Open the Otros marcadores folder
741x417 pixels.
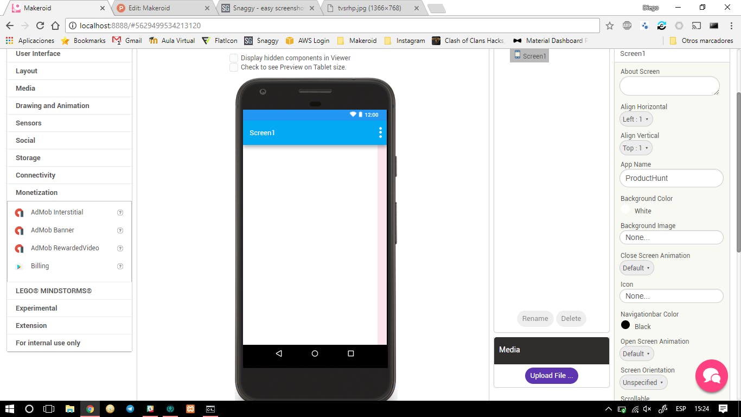point(701,41)
